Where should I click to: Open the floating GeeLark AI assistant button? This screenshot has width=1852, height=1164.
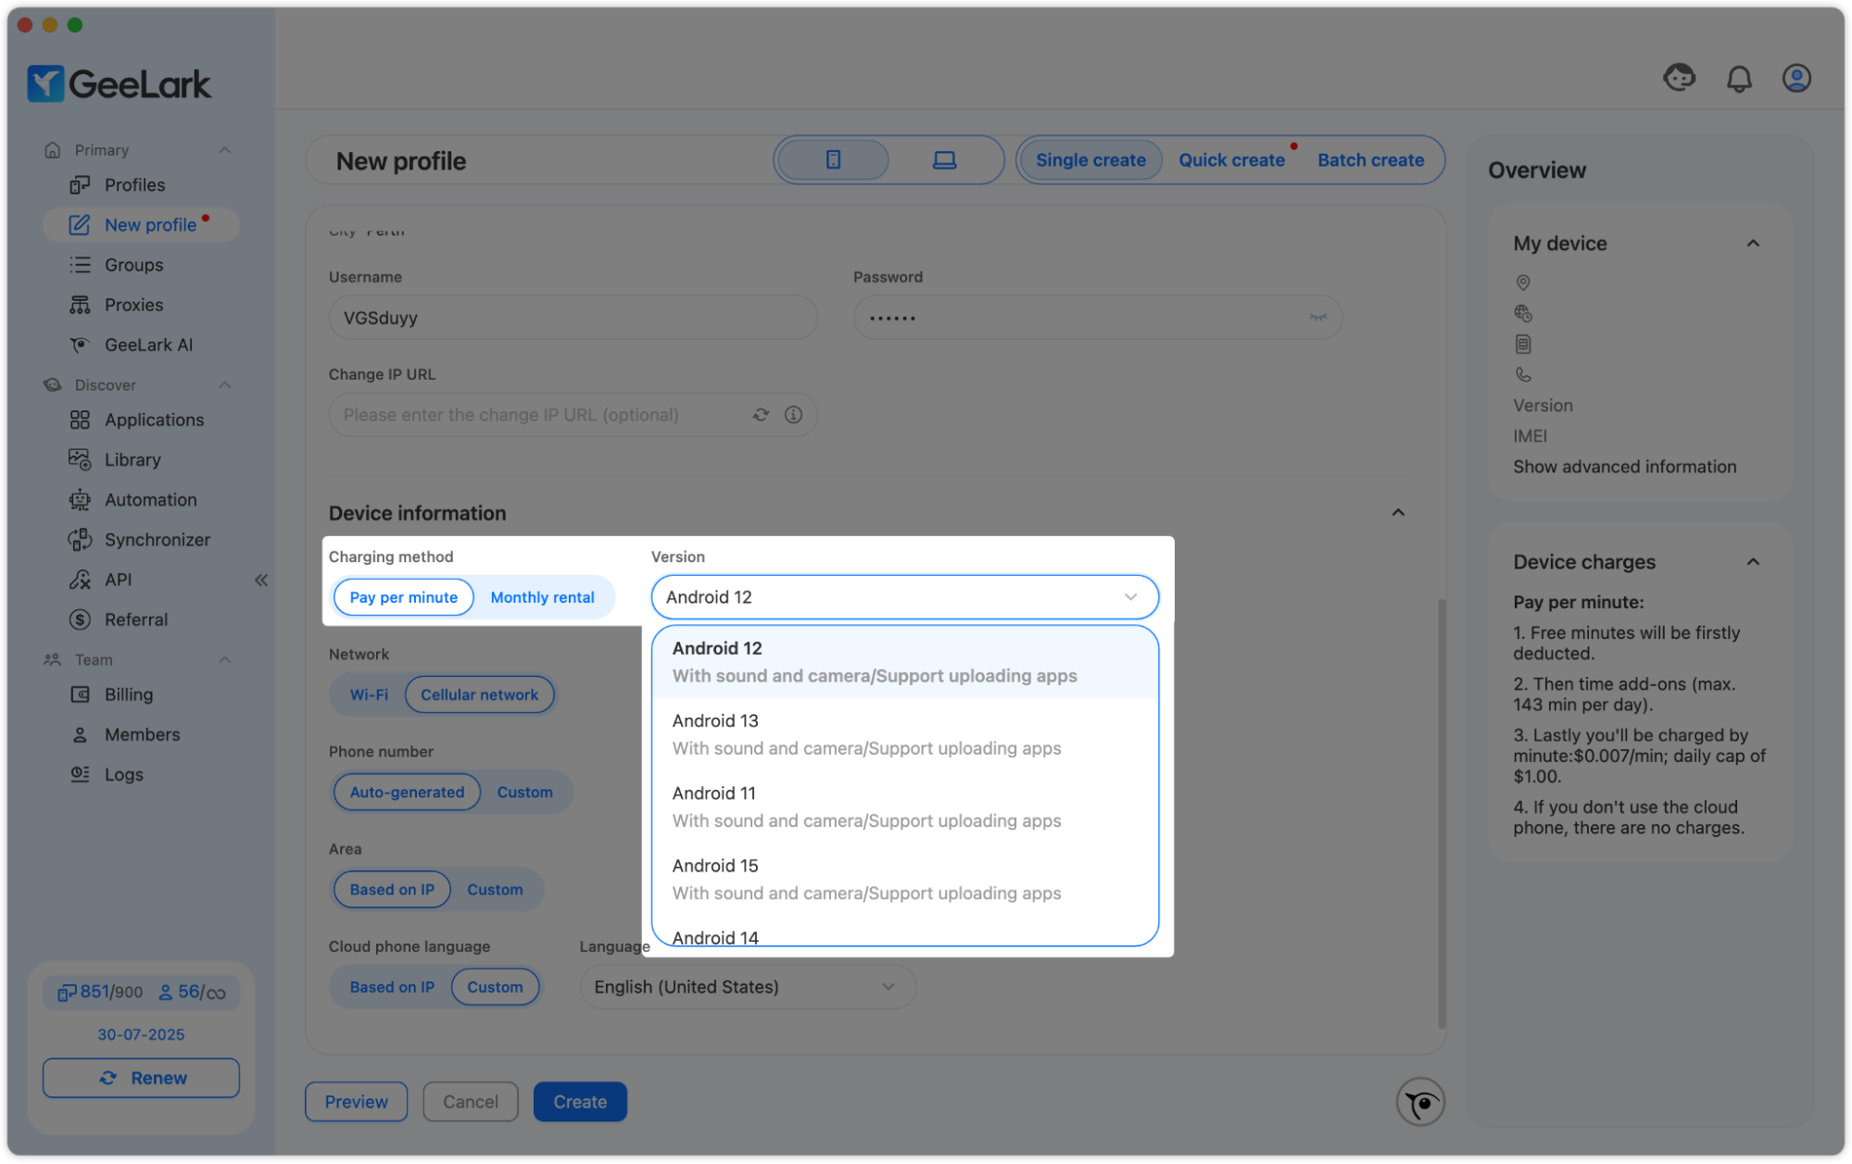click(1420, 1102)
